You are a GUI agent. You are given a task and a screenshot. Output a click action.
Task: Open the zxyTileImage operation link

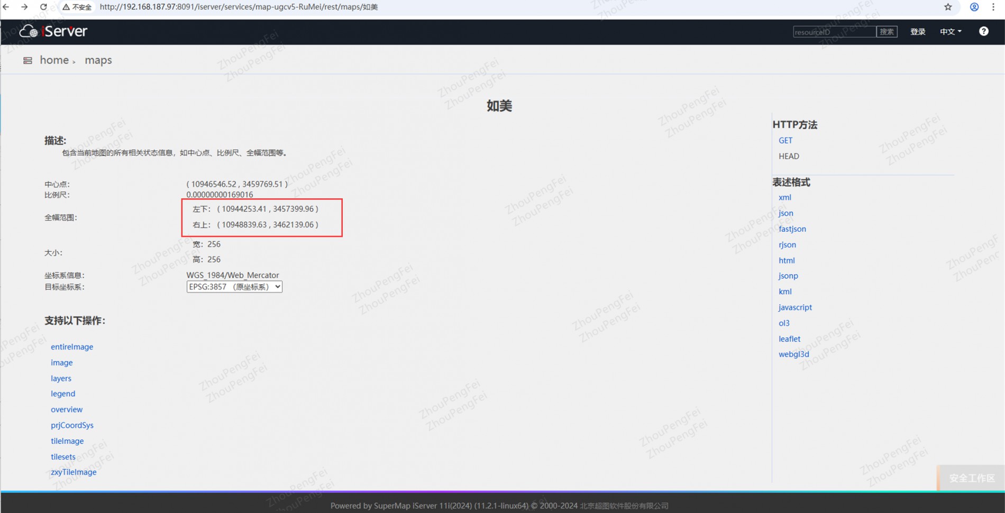pos(74,472)
